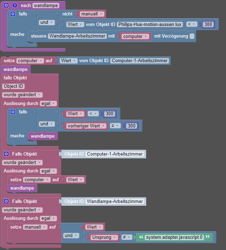The height and width of the screenshot is (250, 226).
Task: Open wurde geändert dropdown under Object ID
Action: click(22, 95)
